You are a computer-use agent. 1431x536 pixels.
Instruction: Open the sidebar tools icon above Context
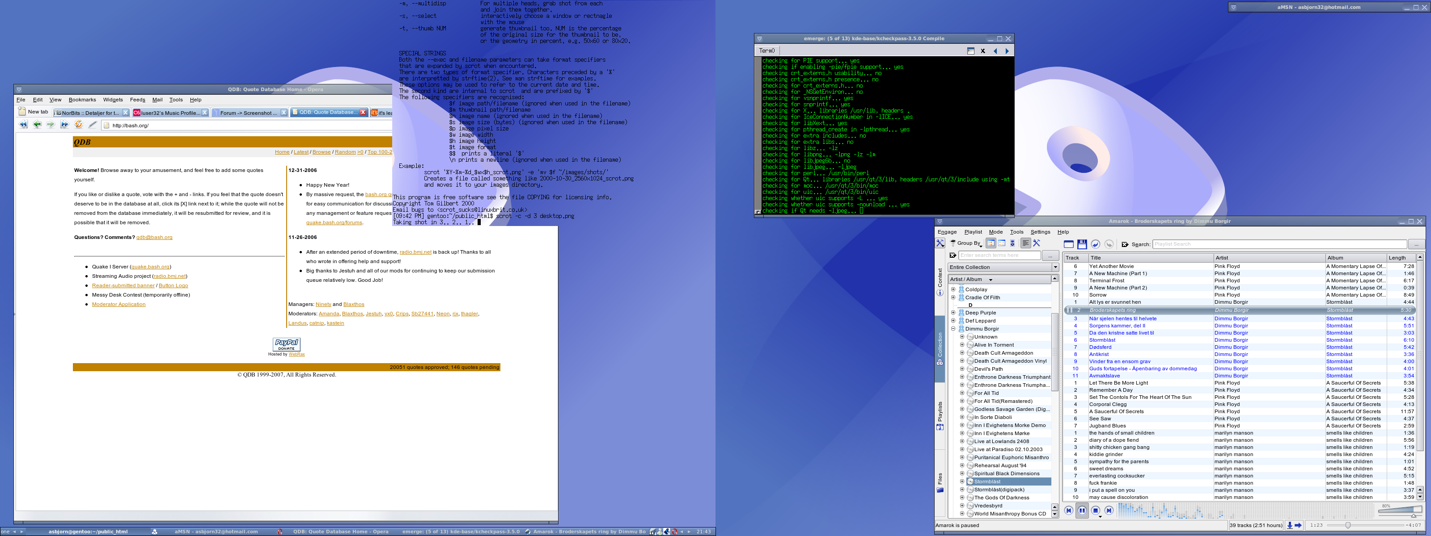940,243
